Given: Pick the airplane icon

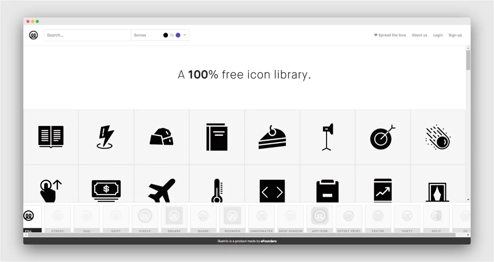Looking at the screenshot, I should [161, 190].
